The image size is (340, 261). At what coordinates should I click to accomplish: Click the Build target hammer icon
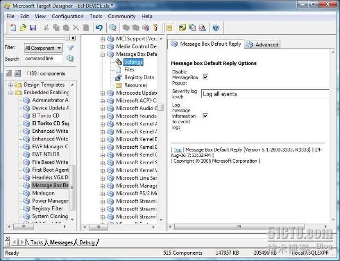pyautogui.click(x=156, y=28)
